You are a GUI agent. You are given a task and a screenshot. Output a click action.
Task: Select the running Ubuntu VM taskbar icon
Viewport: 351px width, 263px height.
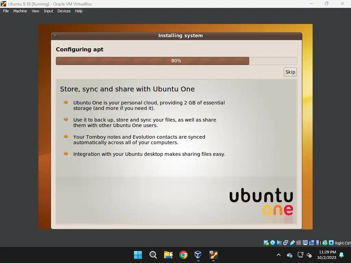(213, 255)
